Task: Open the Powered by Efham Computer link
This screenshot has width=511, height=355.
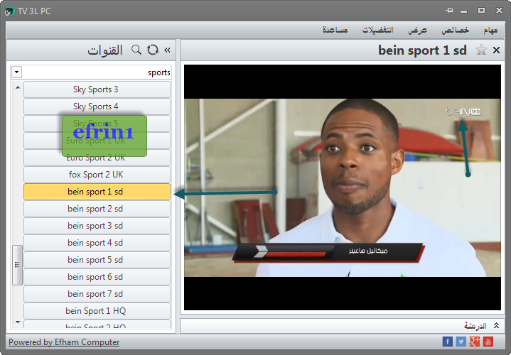Action: (x=64, y=342)
